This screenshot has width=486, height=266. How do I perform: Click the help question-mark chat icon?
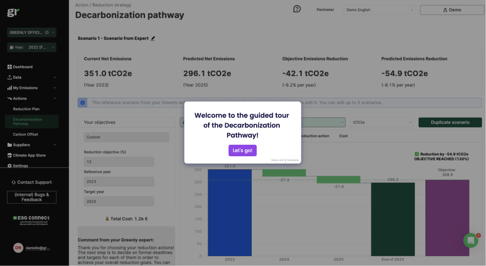tap(297, 9)
